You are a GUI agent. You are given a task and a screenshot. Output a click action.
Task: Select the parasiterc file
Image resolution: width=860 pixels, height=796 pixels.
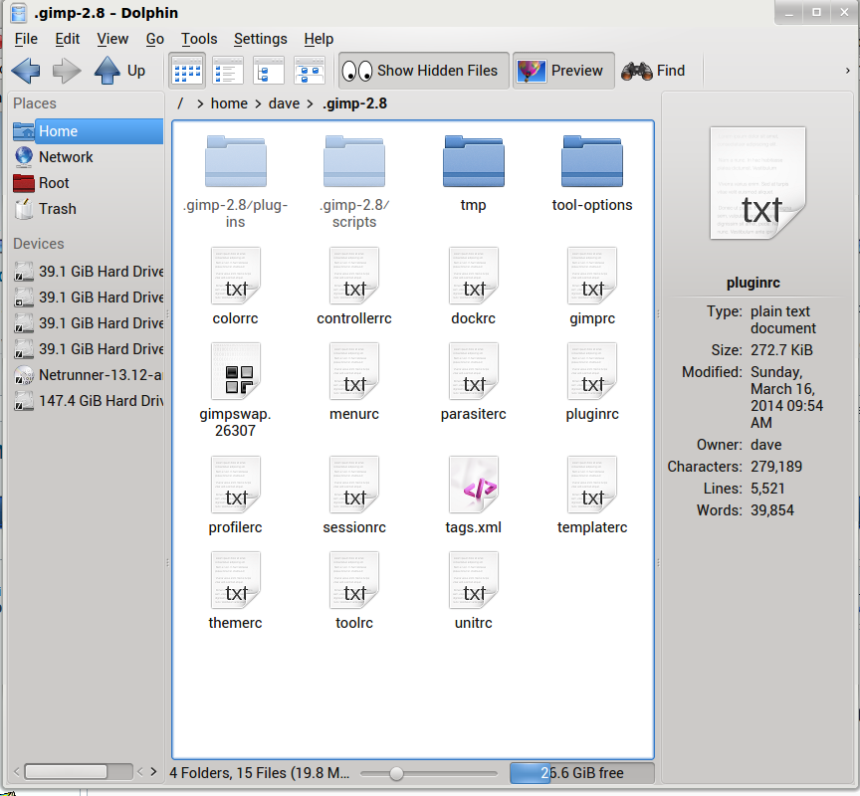pyautogui.click(x=474, y=381)
